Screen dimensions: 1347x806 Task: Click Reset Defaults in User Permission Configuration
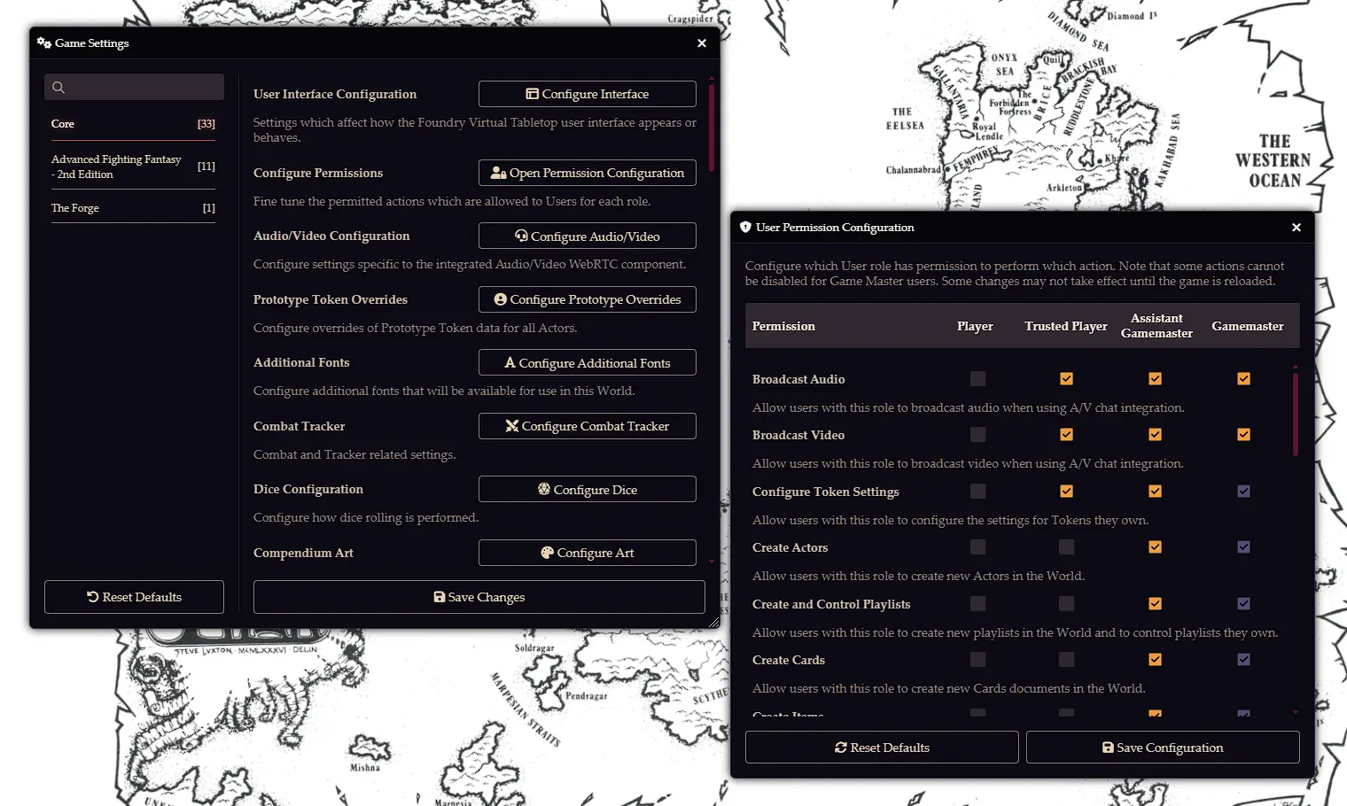click(x=882, y=748)
